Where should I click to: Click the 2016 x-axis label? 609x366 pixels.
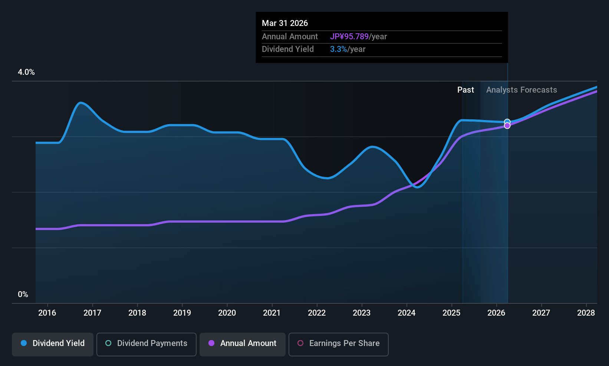tap(47, 313)
